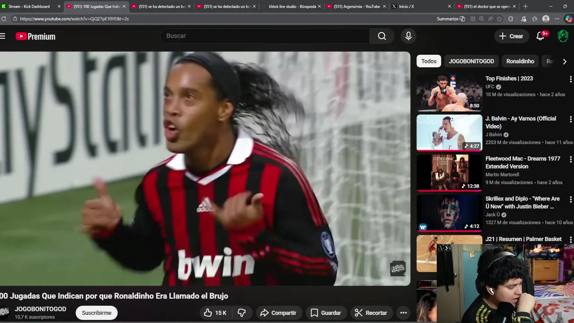Click the Jack Ü channel name
This screenshot has height=323, width=574.
[x=493, y=214]
